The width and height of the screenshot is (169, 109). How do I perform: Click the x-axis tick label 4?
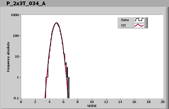tap(49, 102)
